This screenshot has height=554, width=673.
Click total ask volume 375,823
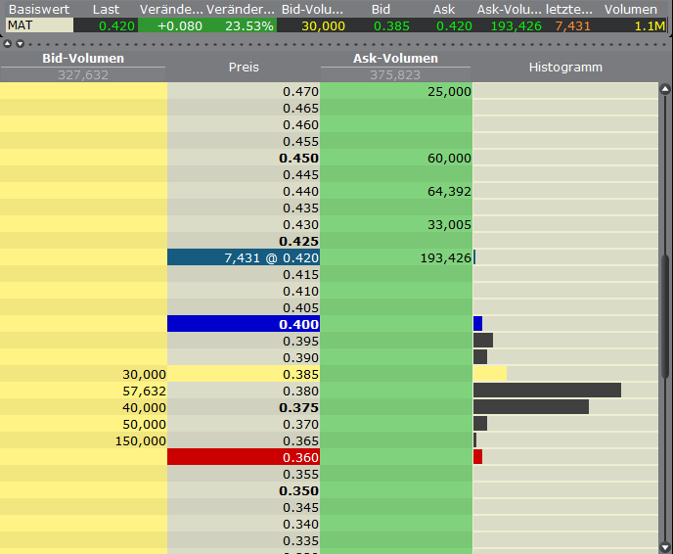[x=395, y=75]
